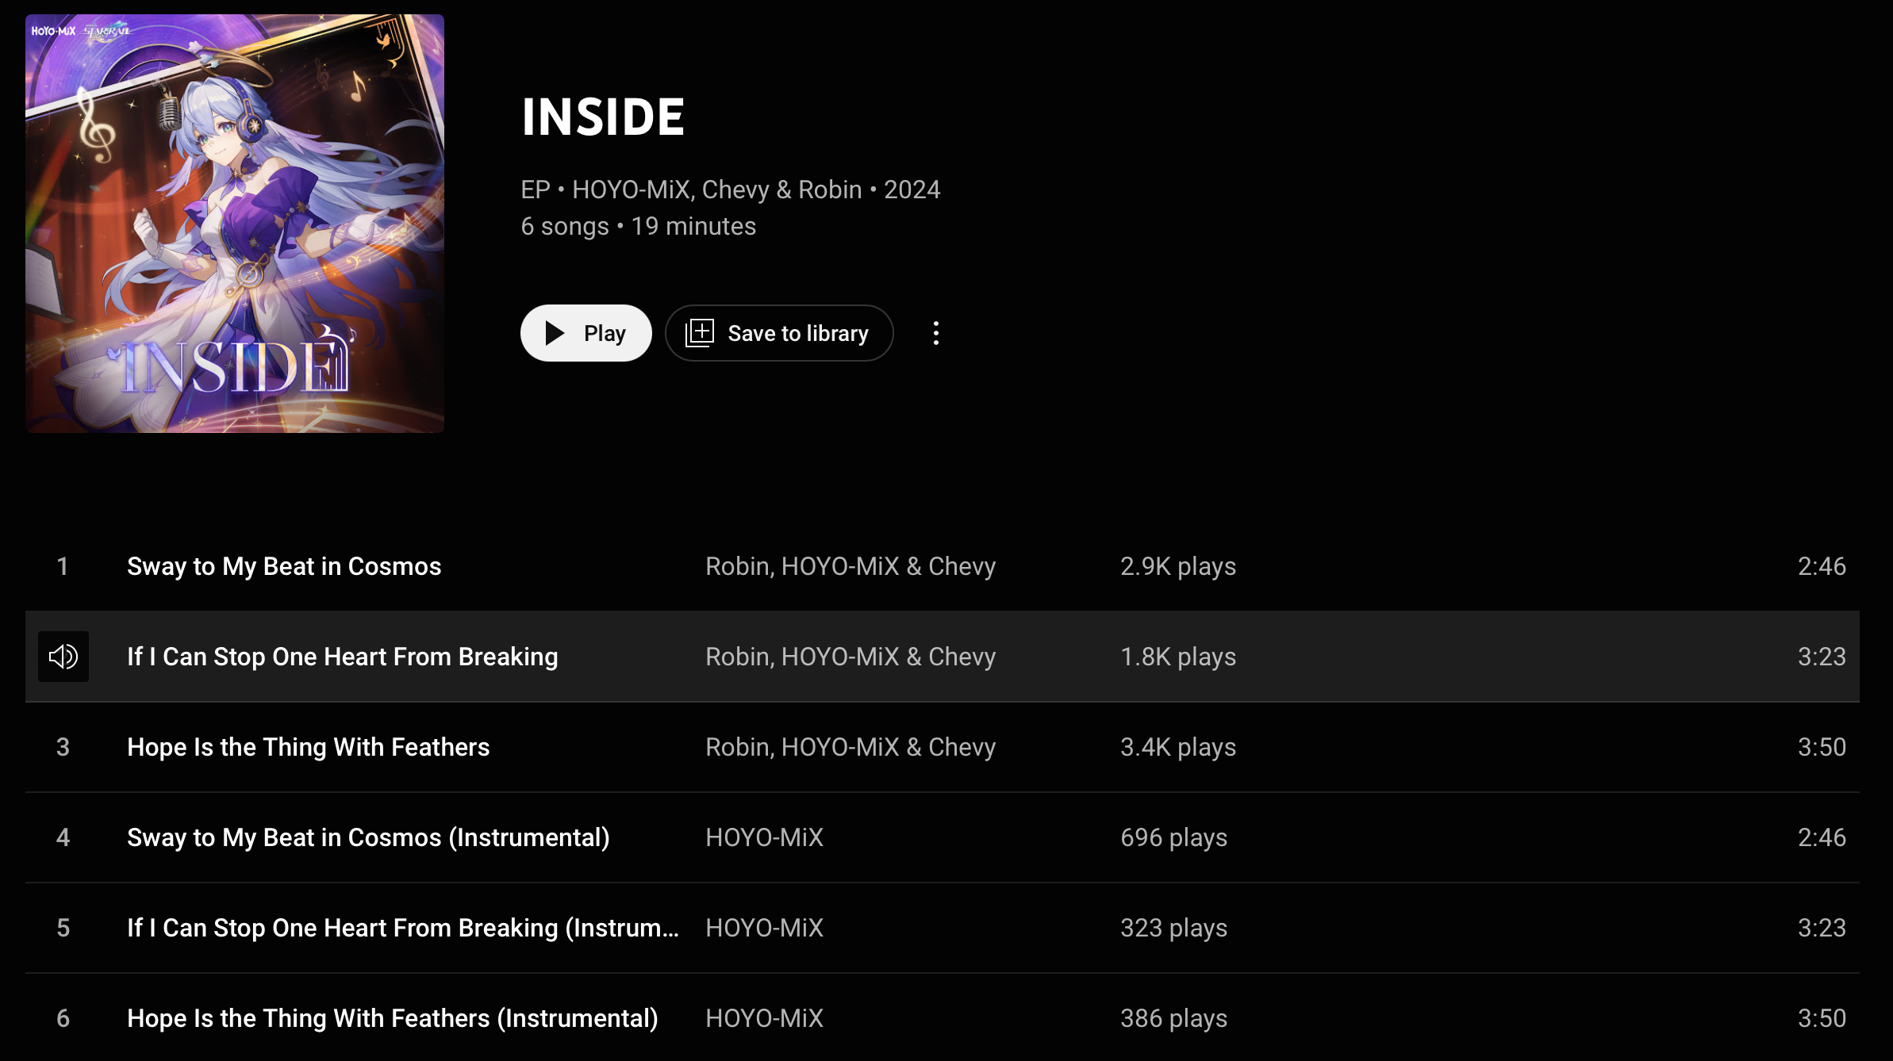
Task: Click the album add icon beside Save to library
Action: (x=700, y=333)
